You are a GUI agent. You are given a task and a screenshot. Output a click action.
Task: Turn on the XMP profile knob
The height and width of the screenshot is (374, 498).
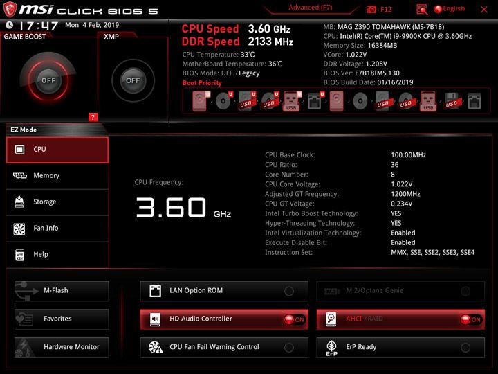tap(133, 80)
